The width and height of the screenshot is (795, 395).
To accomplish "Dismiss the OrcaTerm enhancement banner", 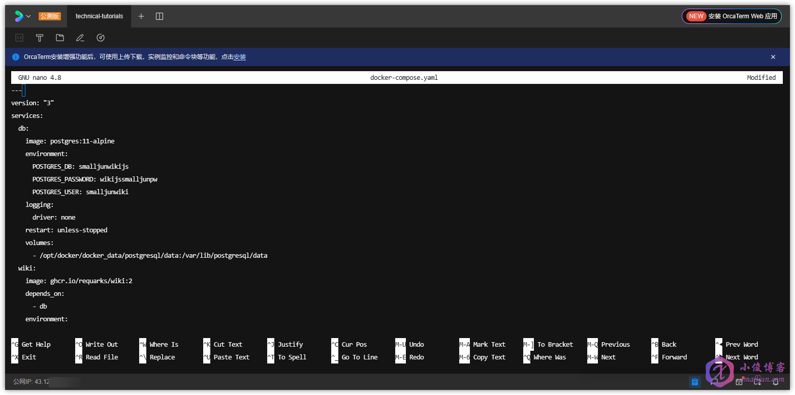I will pyautogui.click(x=773, y=57).
